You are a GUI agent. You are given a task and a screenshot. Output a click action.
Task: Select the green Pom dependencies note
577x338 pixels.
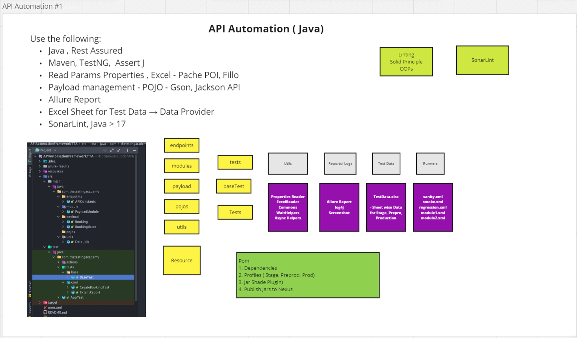[307, 275]
